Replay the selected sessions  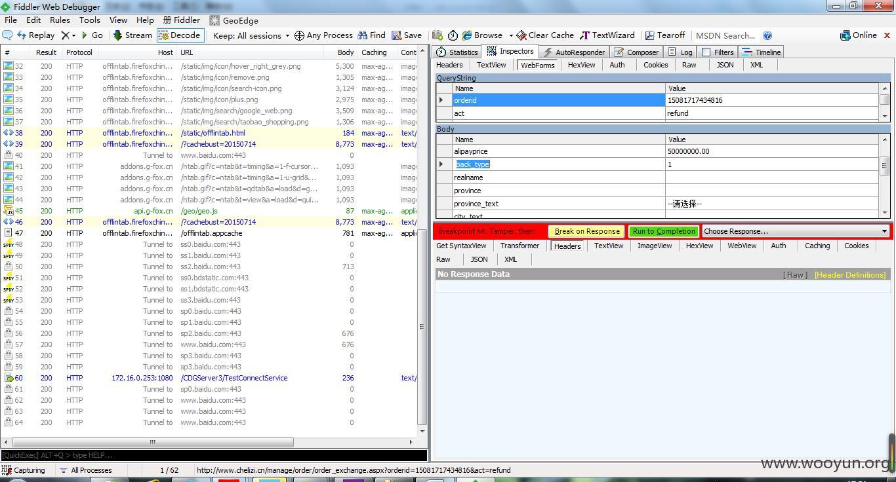(x=36, y=35)
